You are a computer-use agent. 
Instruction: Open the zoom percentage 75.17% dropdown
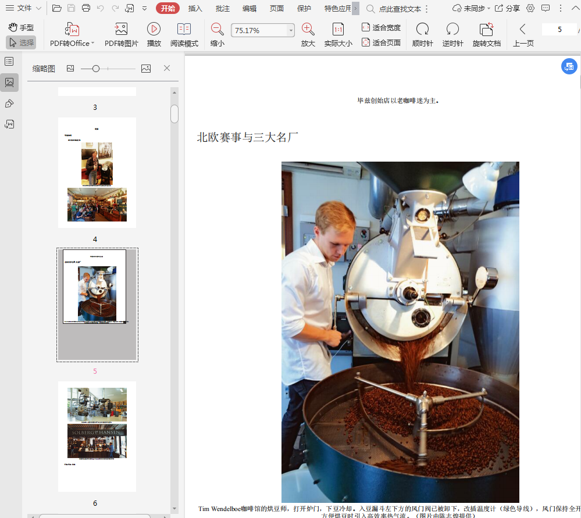click(x=291, y=30)
